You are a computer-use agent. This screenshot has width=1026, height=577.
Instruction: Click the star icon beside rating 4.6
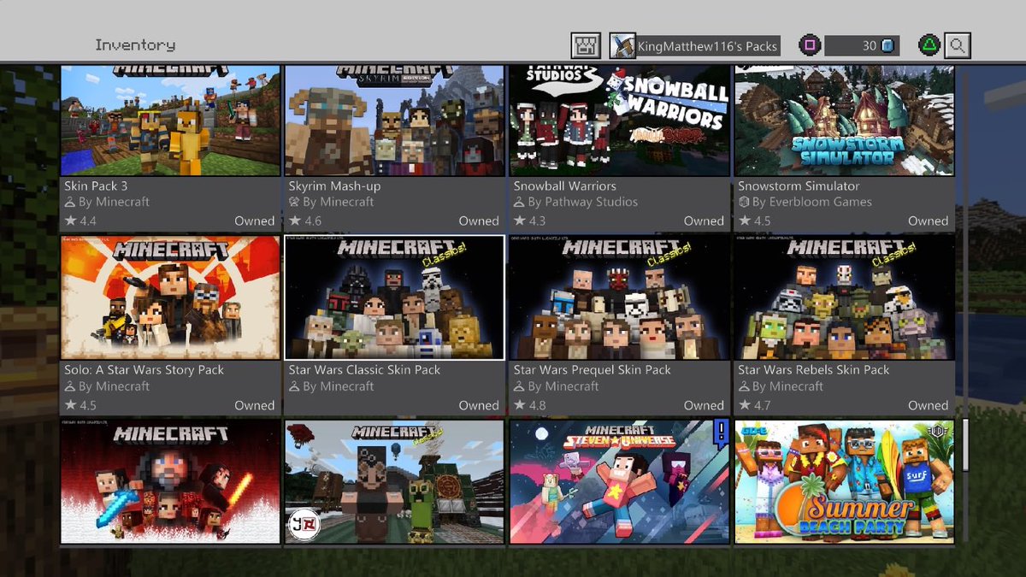pyautogui.click(x=295, y=221)
